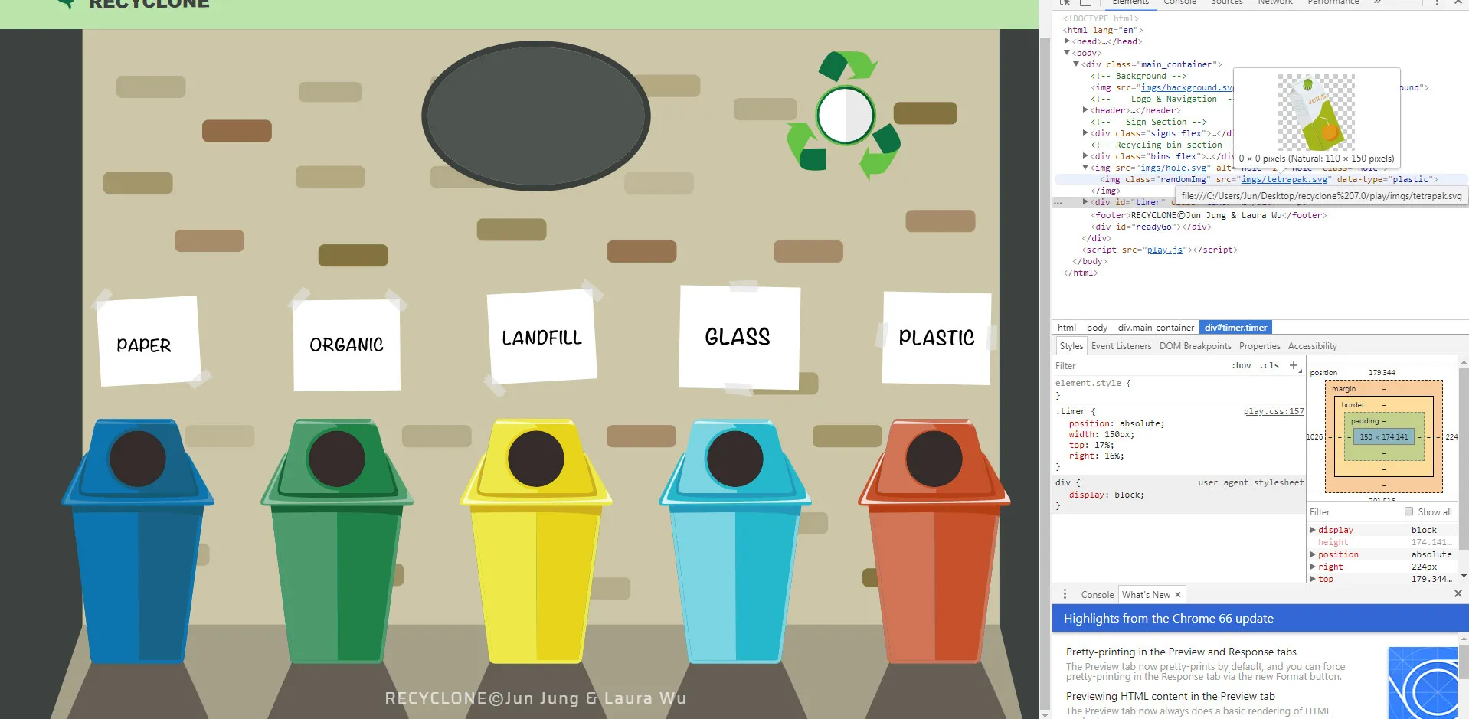Select the body breadcrumb
Viewport: 1469px width, 719px height.
[1098, 328]
